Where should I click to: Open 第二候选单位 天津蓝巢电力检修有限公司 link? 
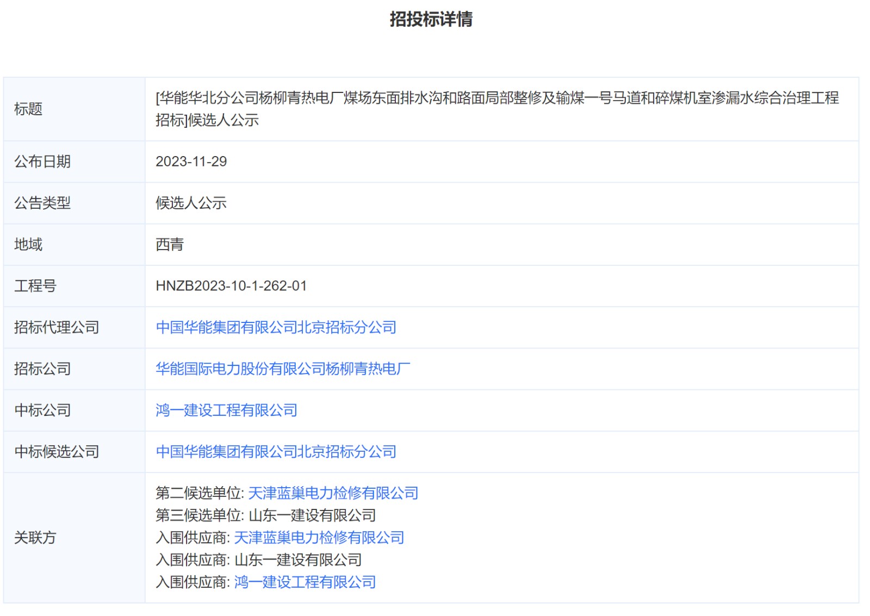click(333, 493)
